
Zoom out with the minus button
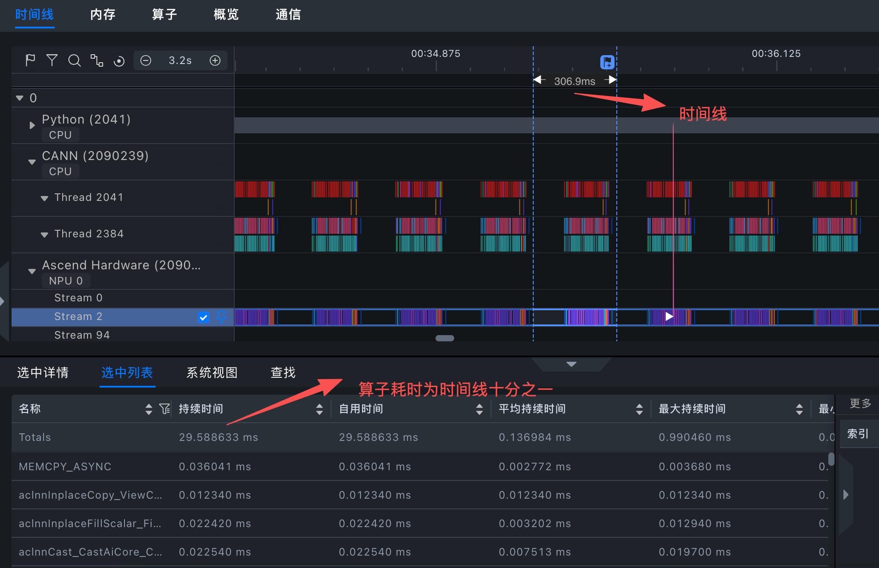[146, 60]
